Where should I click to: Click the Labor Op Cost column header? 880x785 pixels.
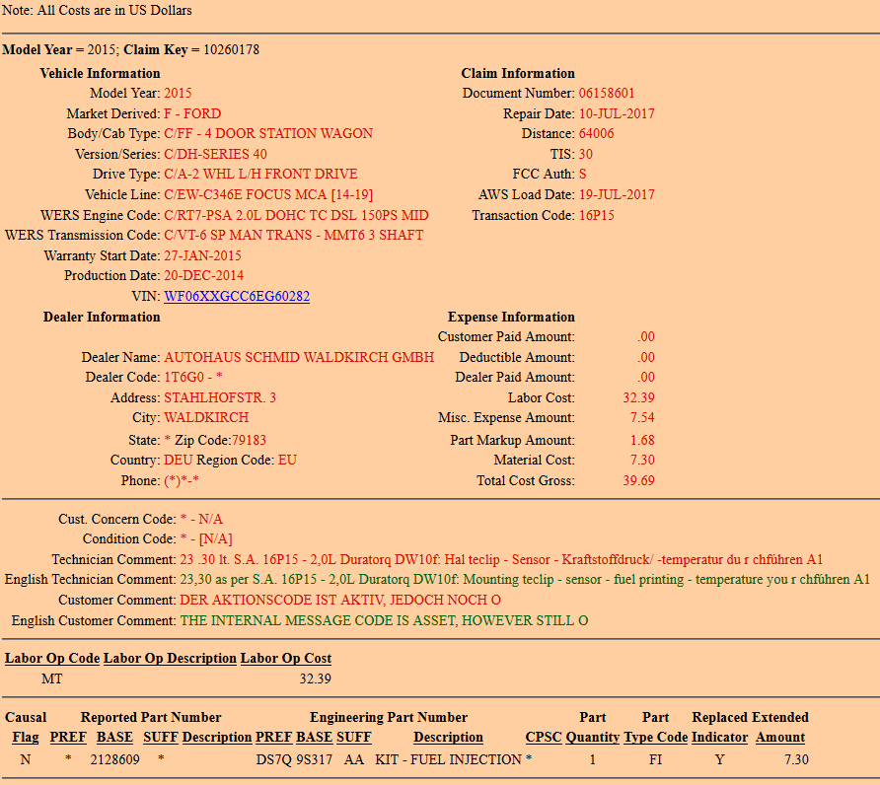point(286,658)
